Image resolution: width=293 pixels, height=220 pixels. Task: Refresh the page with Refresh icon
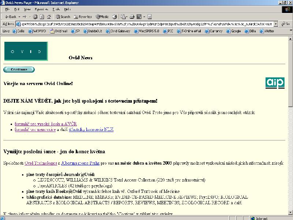click(x=42, y=17)
